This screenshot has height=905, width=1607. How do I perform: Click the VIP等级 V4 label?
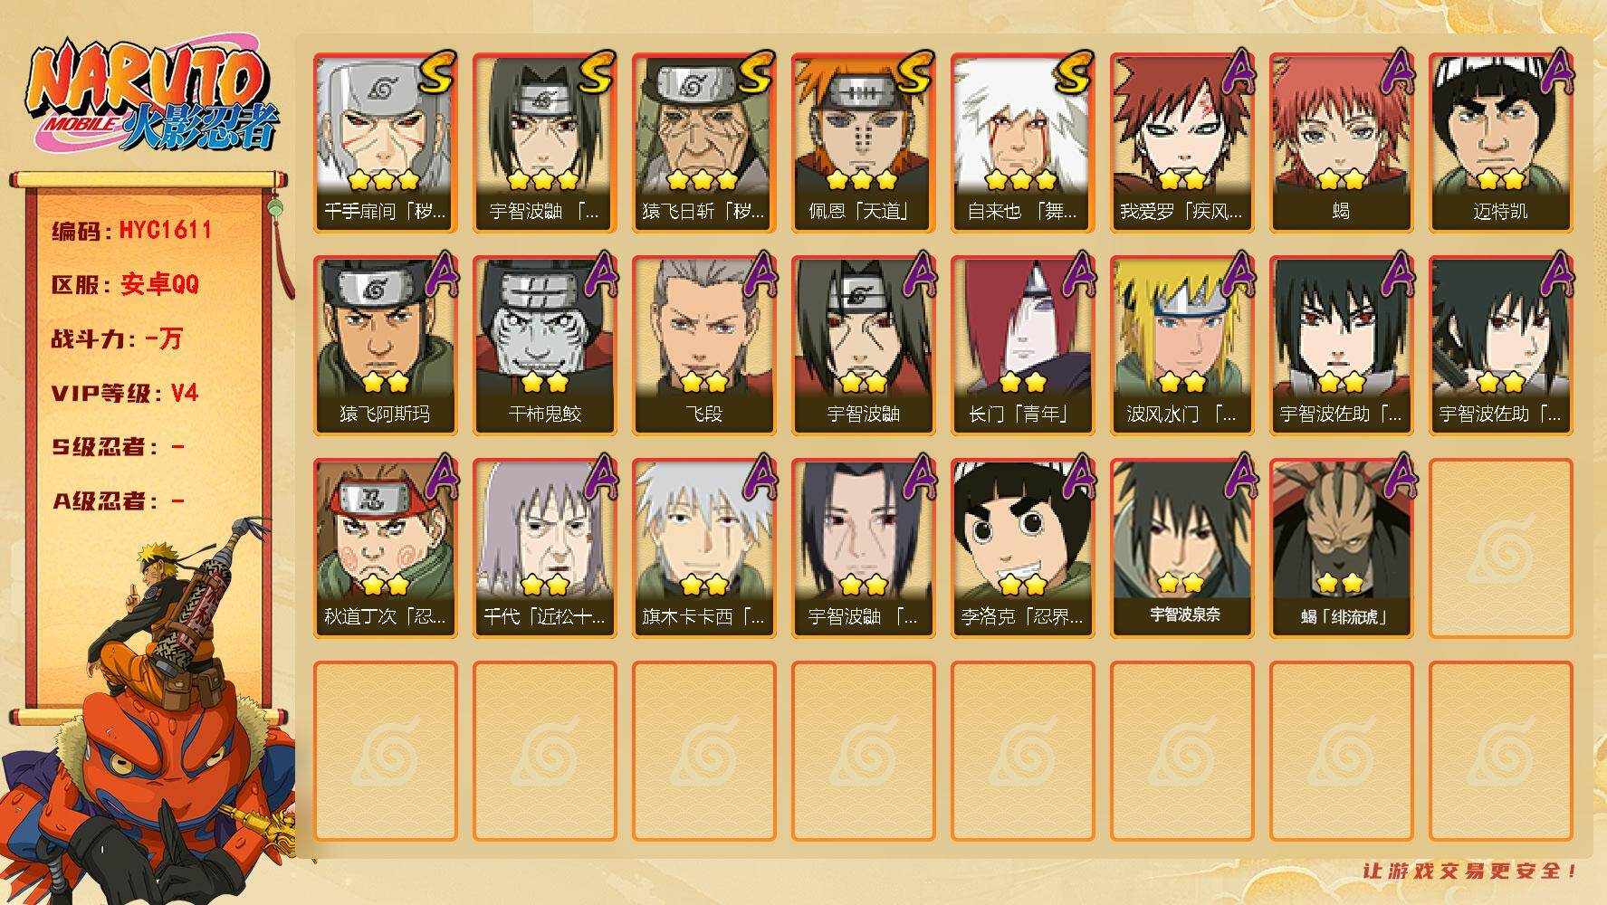tap(124, 393)
